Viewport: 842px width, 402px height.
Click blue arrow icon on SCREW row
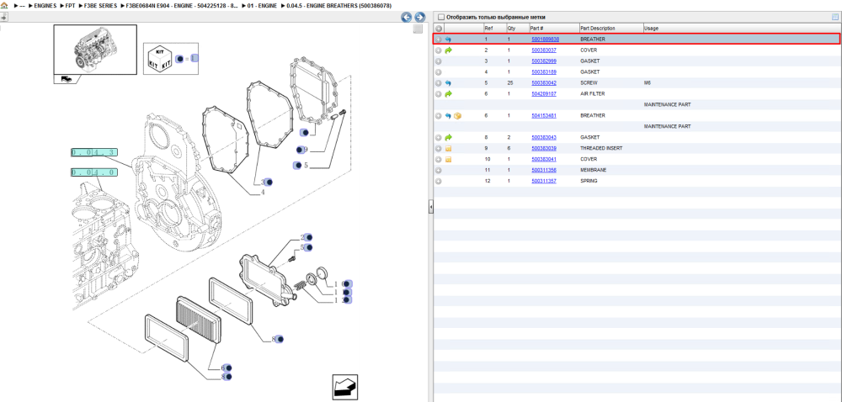(x=449, y=83)
